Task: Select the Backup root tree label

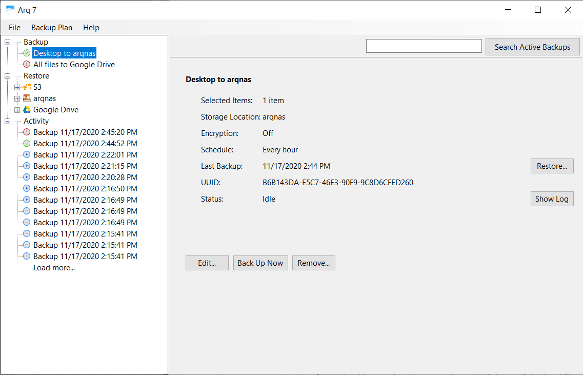Action: coord(36,42)
